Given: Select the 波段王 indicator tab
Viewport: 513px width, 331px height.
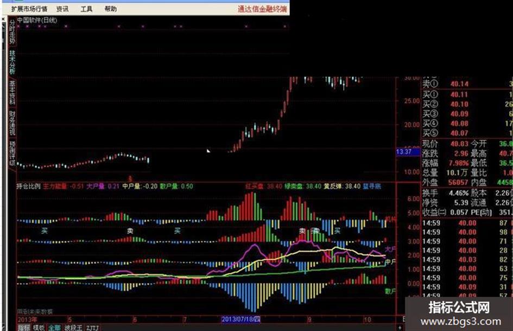Looking at the screenshot, I should 73,327.
